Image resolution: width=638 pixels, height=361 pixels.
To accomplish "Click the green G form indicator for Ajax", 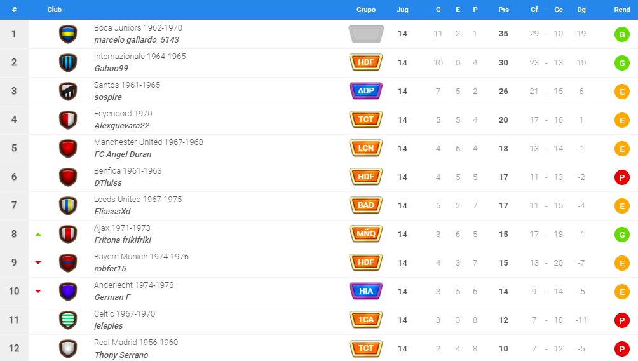I will 621,235.
